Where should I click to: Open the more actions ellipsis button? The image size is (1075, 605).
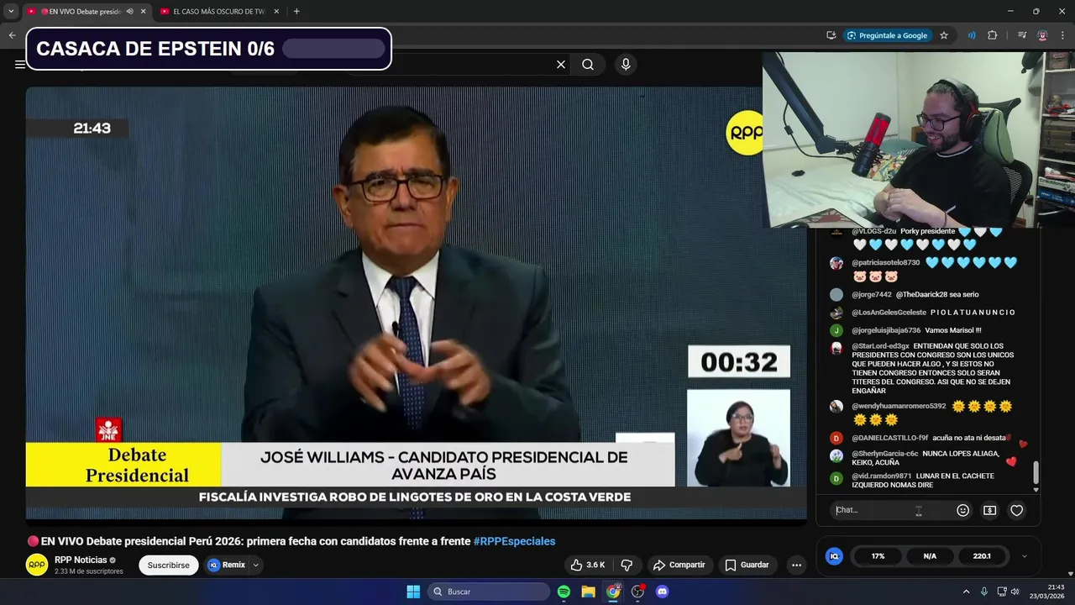coord(796,565)
